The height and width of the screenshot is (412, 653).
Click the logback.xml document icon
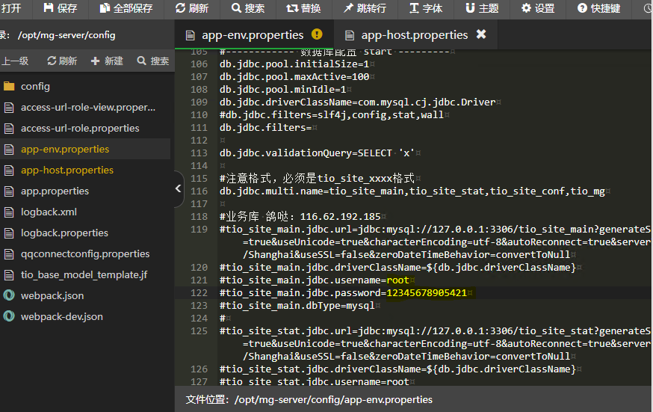tap(9, 212)
